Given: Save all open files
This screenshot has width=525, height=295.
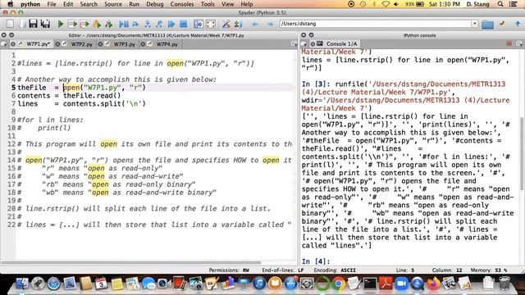Looking at the screenshot, I should click(45, 24).
